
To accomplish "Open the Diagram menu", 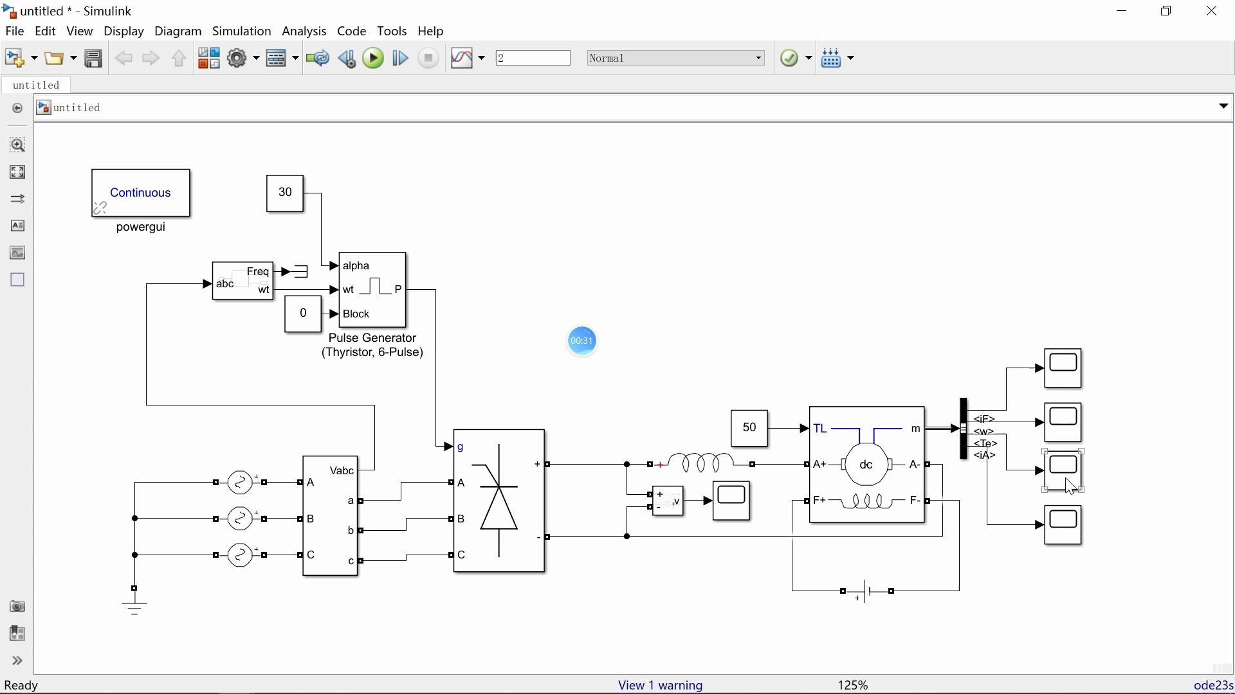I will 178,31.
